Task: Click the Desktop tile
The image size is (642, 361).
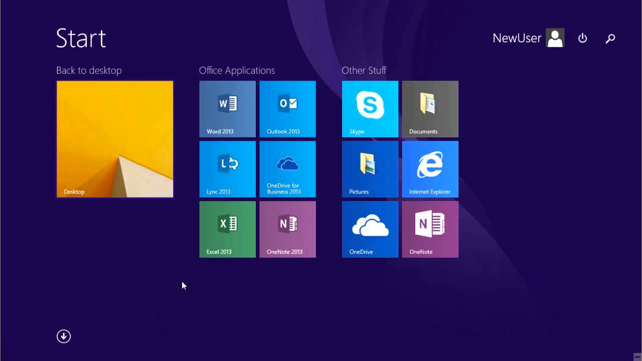Action: (115, 139)
